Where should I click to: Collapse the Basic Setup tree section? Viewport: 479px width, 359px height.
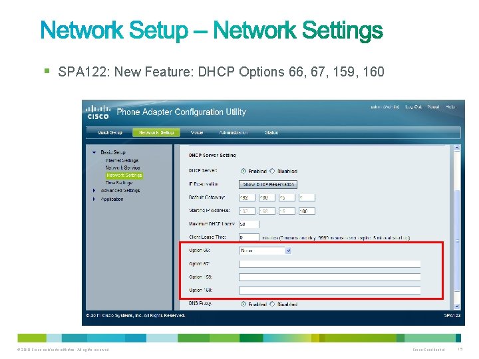coord(94,152)
